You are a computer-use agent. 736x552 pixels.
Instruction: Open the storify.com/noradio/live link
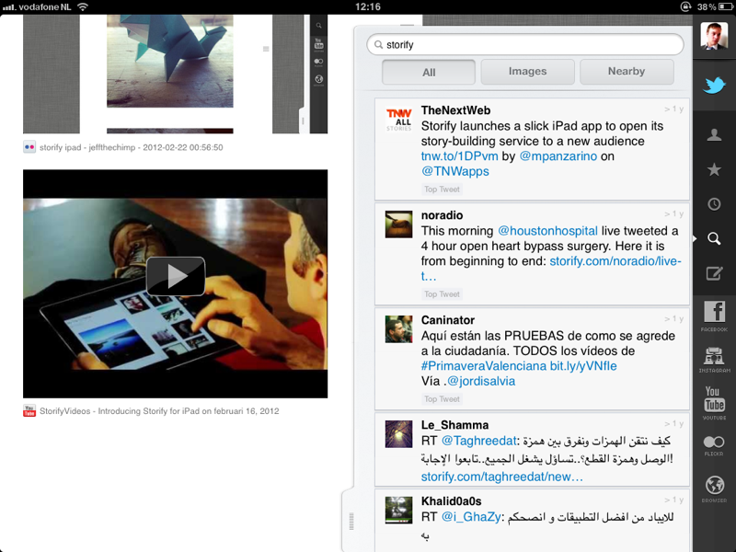click(x=615, y=261)
